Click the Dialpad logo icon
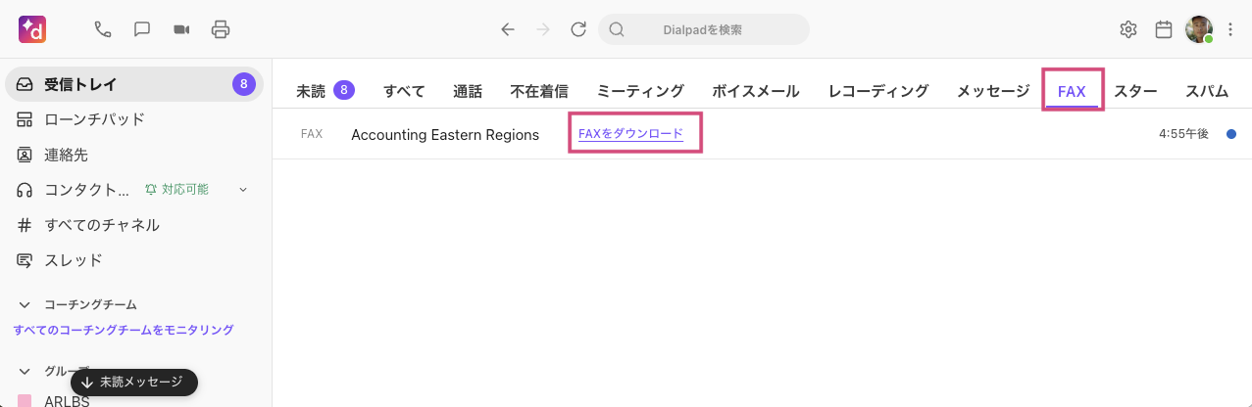Viewport: 1252px width, 407px height. pos(32,29)
